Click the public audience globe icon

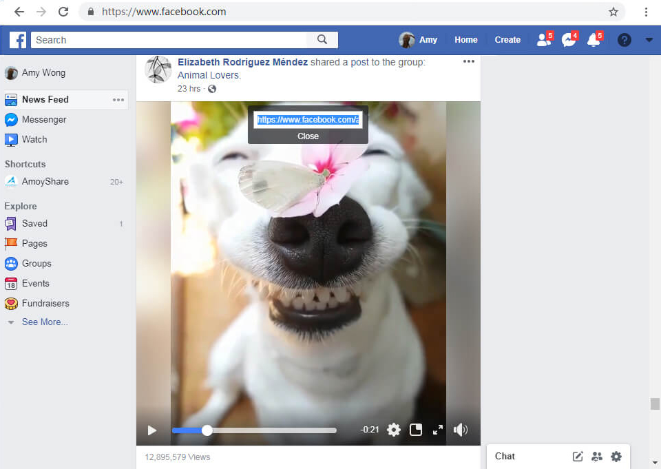click(212, 89)
